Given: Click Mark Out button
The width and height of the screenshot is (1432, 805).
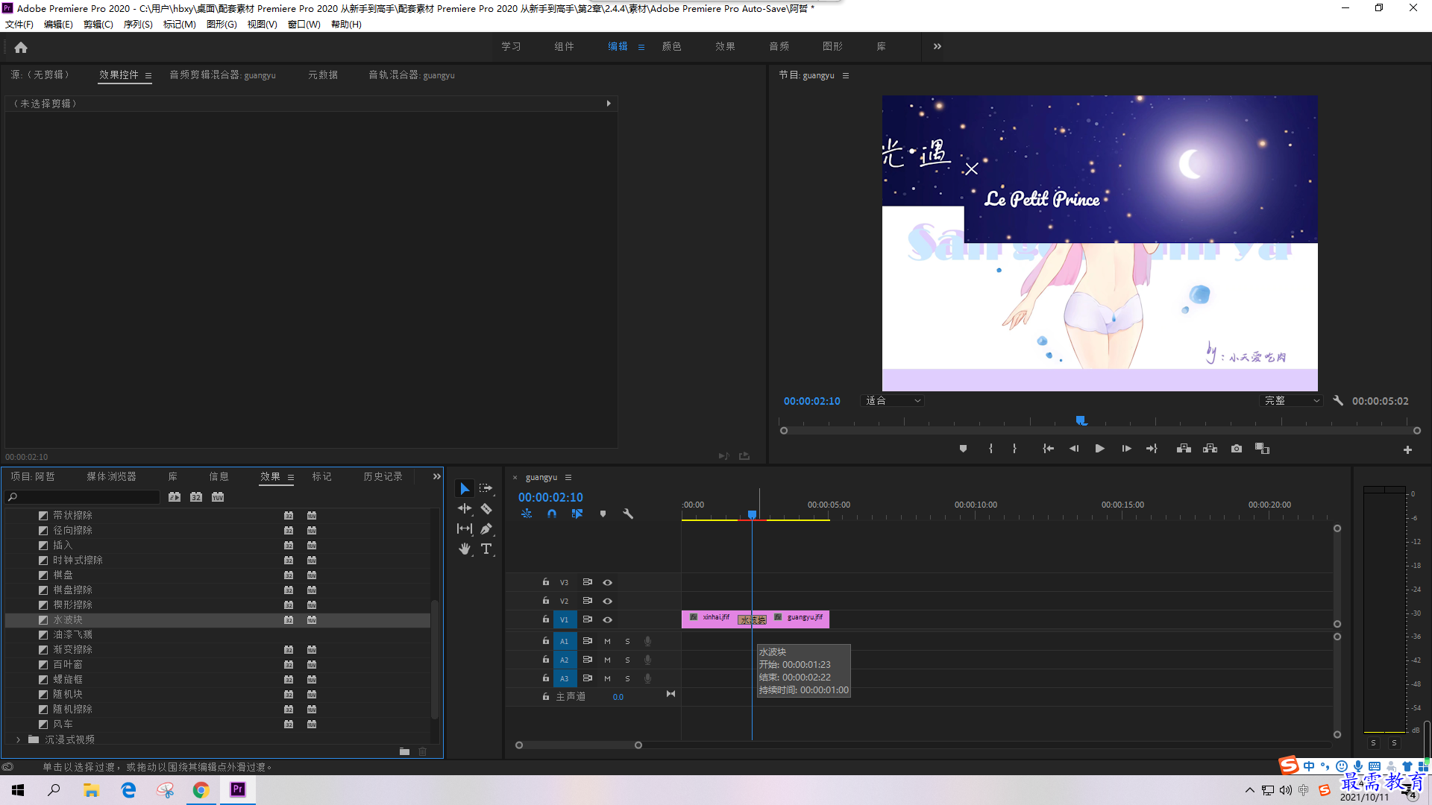Looking at the screenshot, I should (x=1014, y=449).
